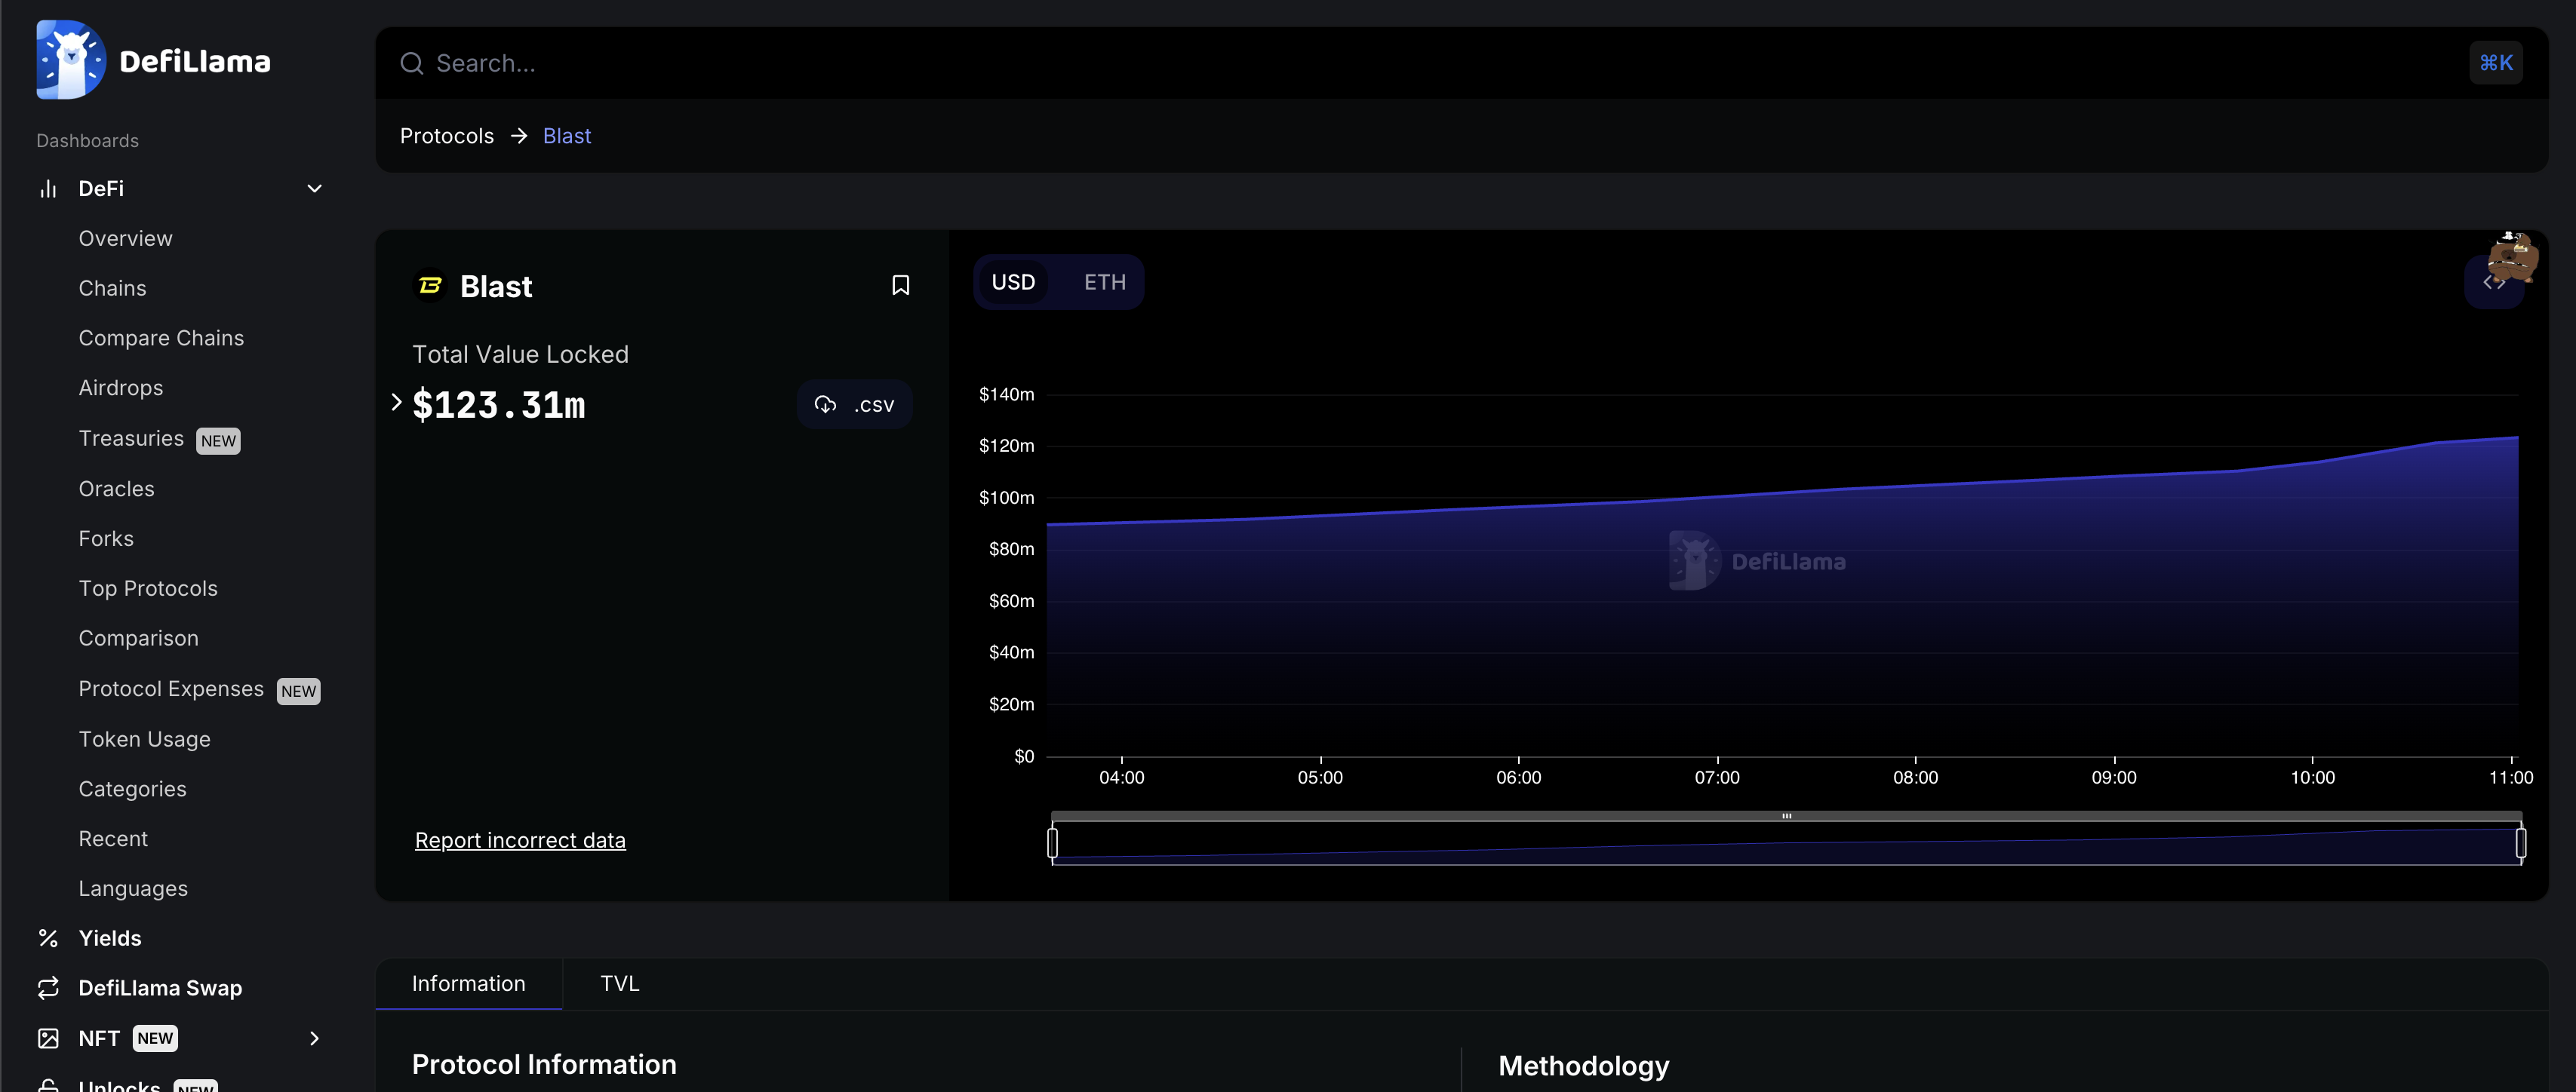Bookmark the Blast protocol
Screen dimensions: 2576x1092
coord(899,286)
